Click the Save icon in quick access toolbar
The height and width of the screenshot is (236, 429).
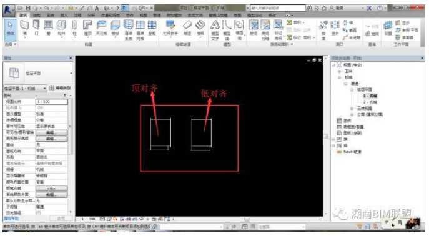(27, 8)
